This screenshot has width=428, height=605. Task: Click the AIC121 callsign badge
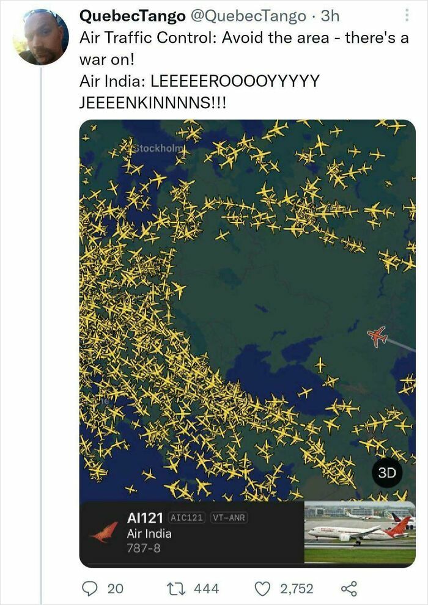click(x=188, y=518)
